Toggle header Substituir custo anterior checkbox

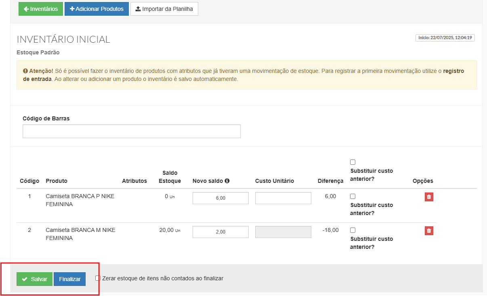(353, 162)
